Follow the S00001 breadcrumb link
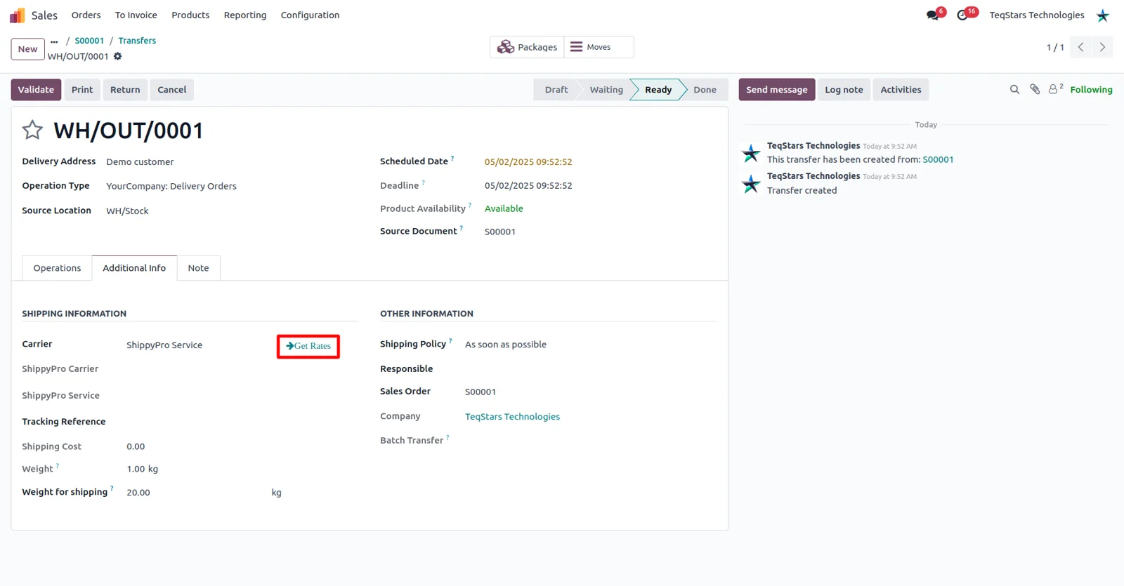 point(89,41)
